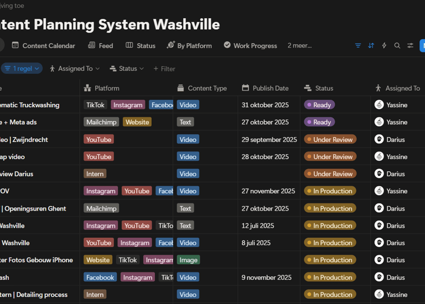Click Yassine name in Detailing process row
425x304 pixels.
[397, 295]
